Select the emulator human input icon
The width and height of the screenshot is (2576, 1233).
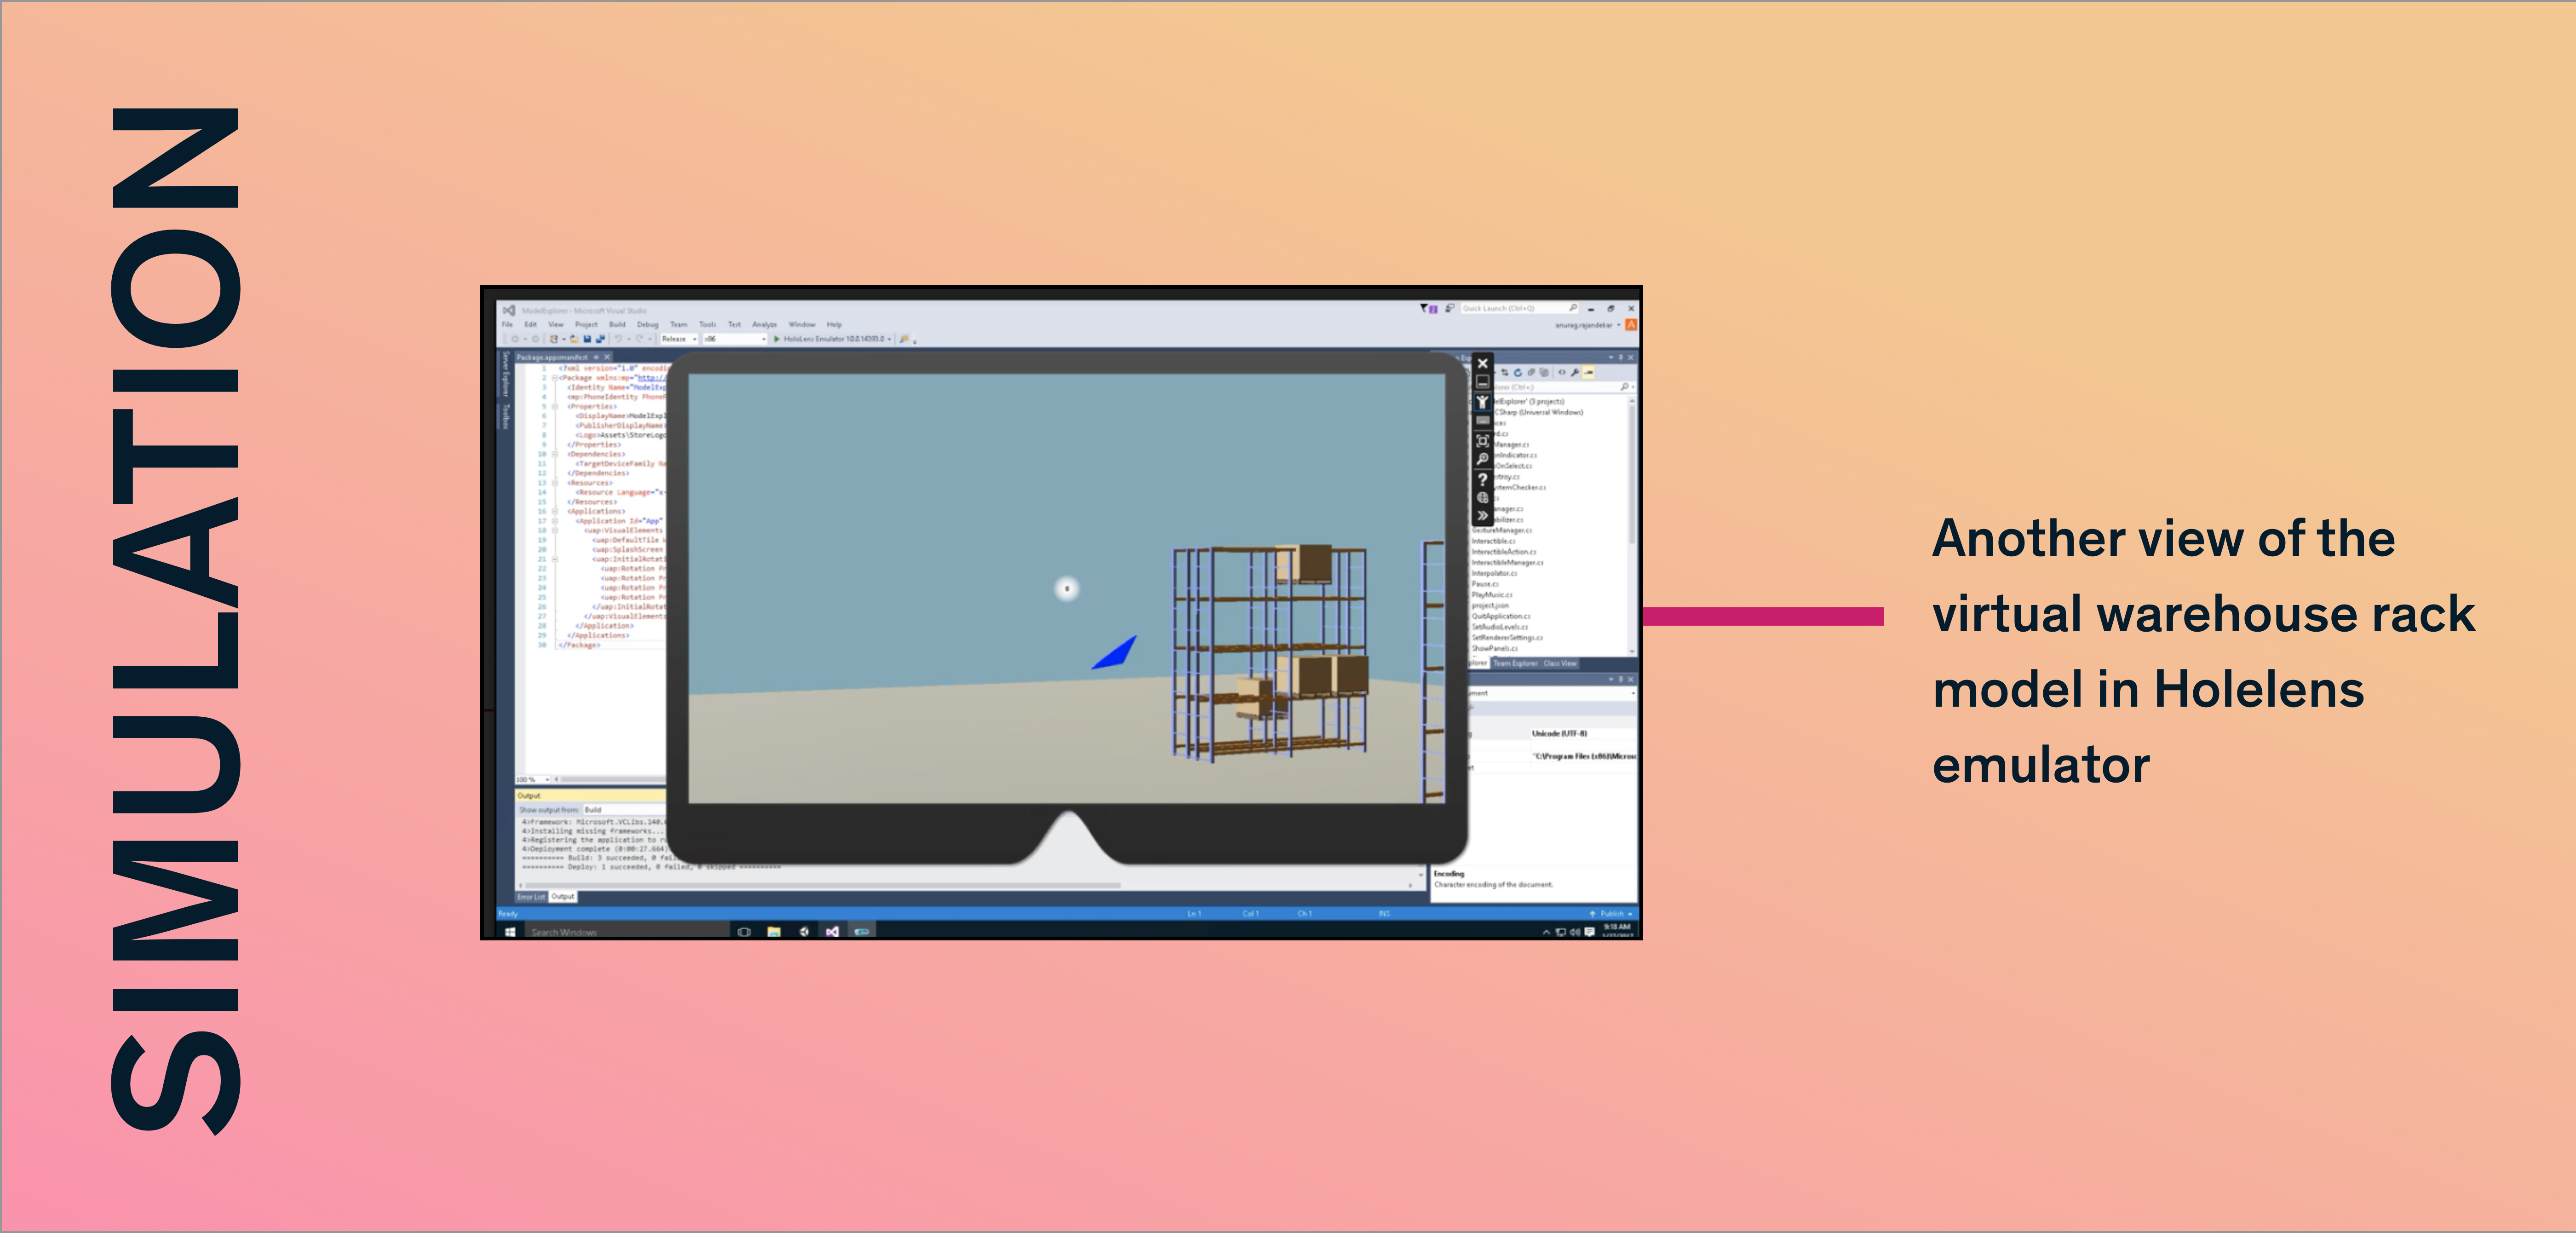[1483, 401]
